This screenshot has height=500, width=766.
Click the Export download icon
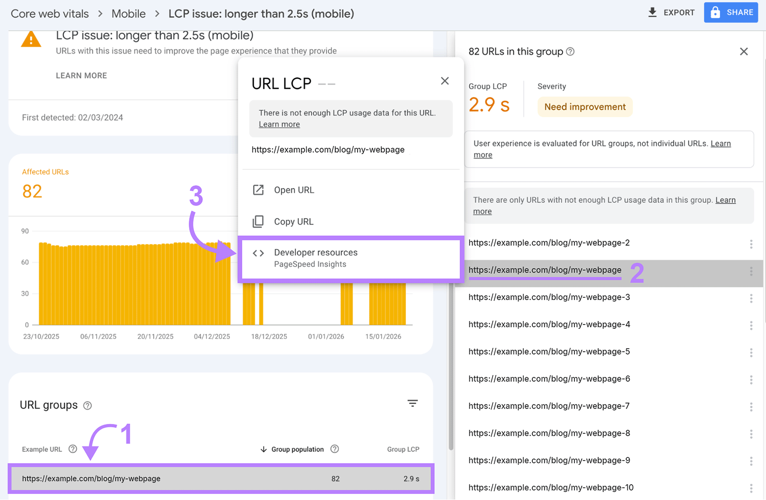652,12
